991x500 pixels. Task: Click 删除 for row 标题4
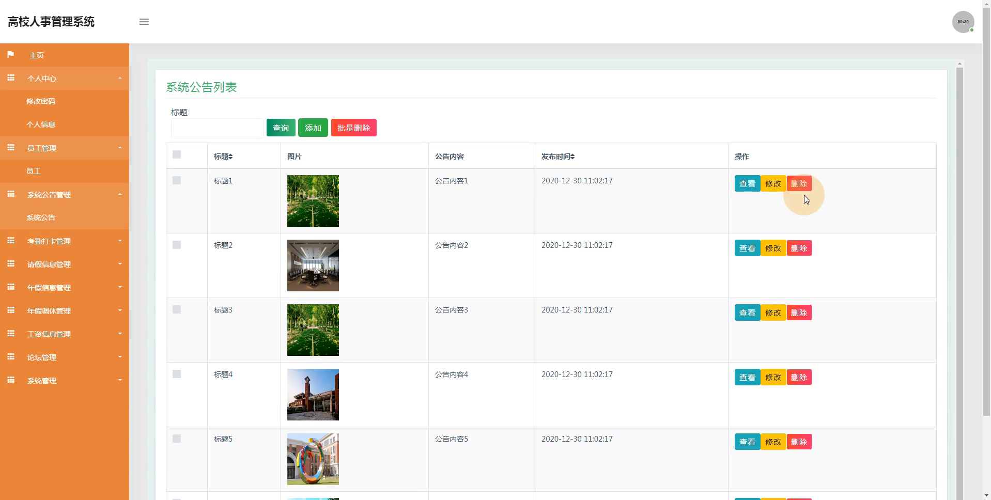coord(799,377)
